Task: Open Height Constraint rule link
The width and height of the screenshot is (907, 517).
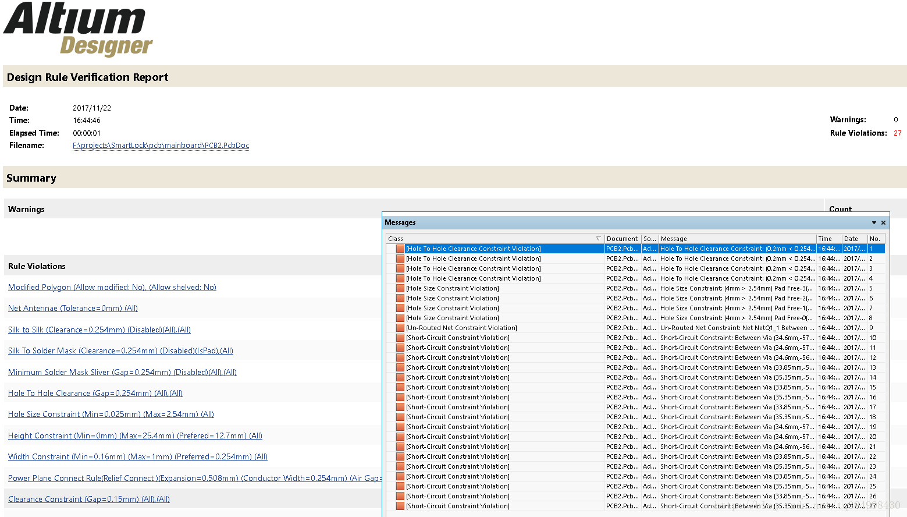Action: (x=135, y=435)
